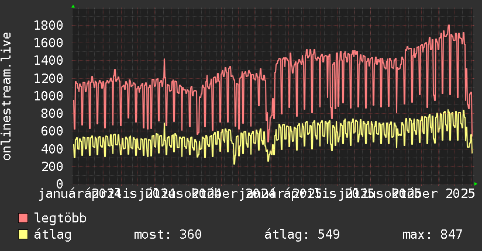482x251 pixels.
Task: Click the 1400 y-axis label
Action: pyautogui.click(x=49, y=61)
